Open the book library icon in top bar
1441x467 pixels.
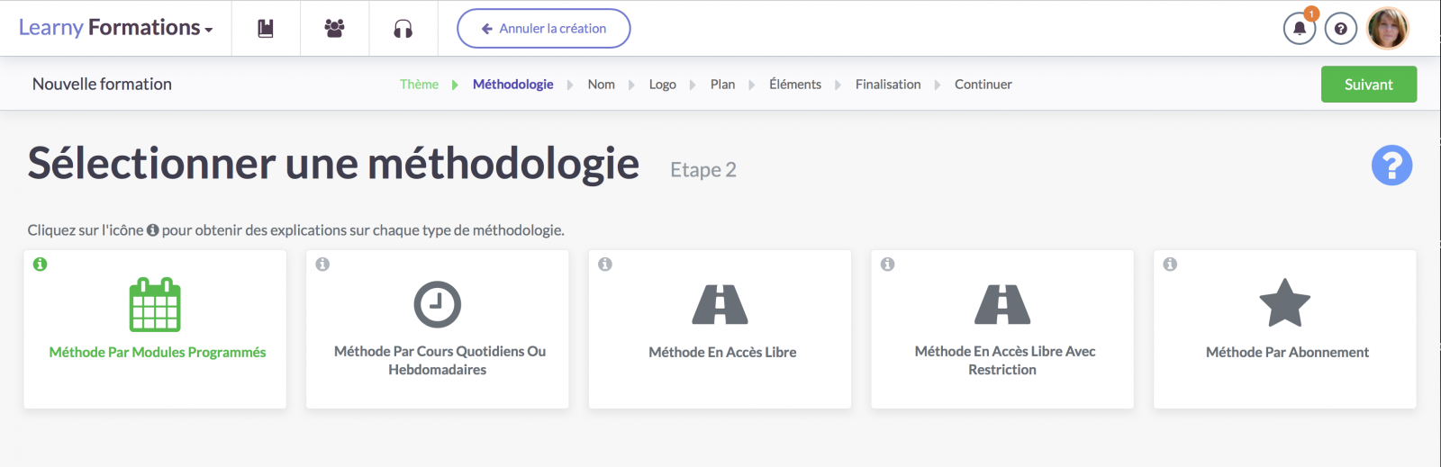coord(266,29)
